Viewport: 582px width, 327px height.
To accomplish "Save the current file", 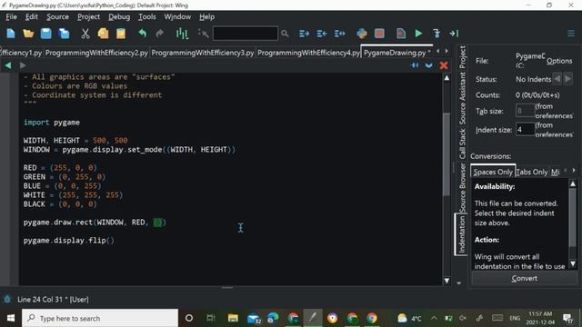I will click(x=46, y=34).
